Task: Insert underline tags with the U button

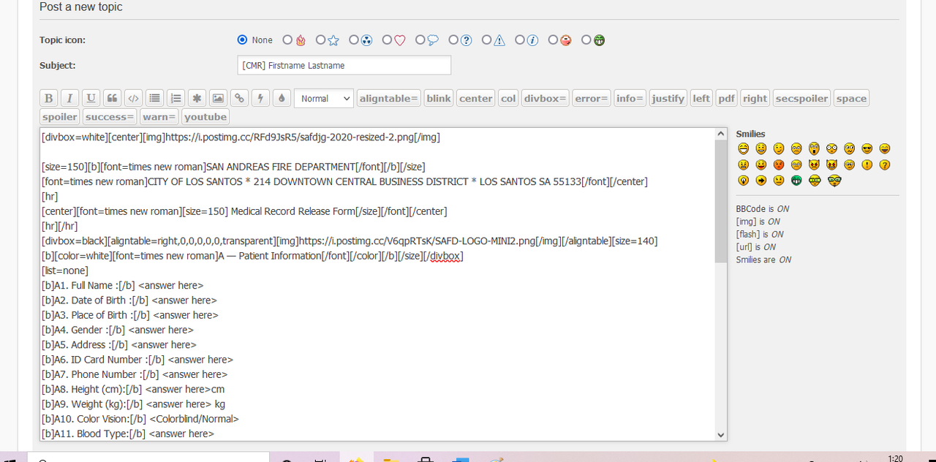Action: coord(91,99)
